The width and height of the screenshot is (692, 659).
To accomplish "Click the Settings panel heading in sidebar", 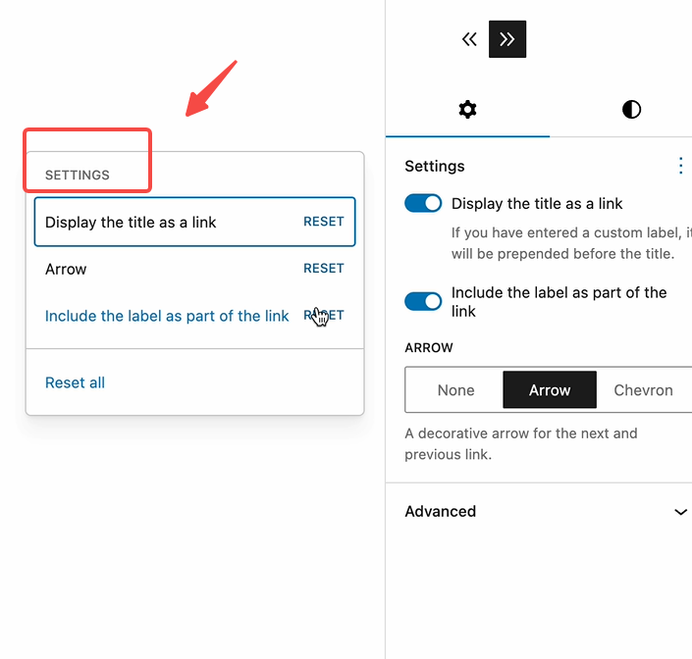I will click(435, 166).
